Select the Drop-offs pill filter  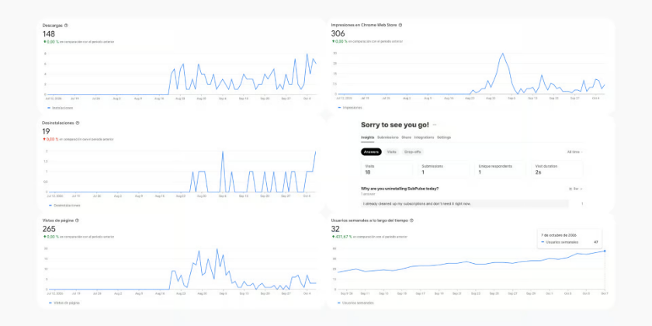(412, 152)
